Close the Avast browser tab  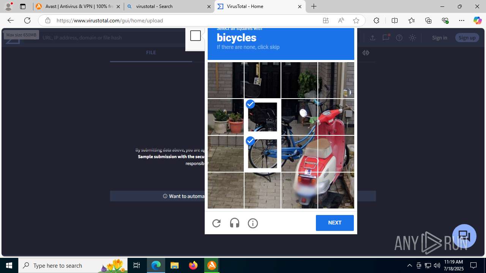pyautogui.click(x=118, y=6)
